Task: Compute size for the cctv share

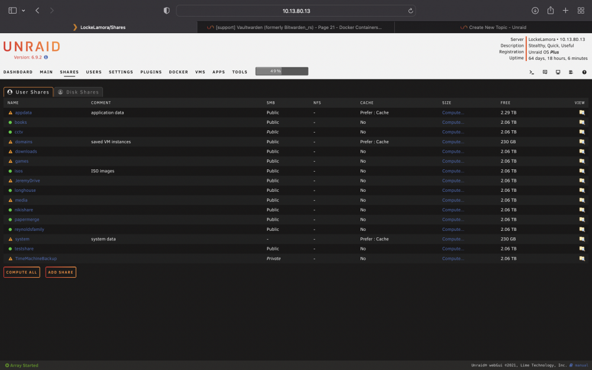Action: point(453,132)
